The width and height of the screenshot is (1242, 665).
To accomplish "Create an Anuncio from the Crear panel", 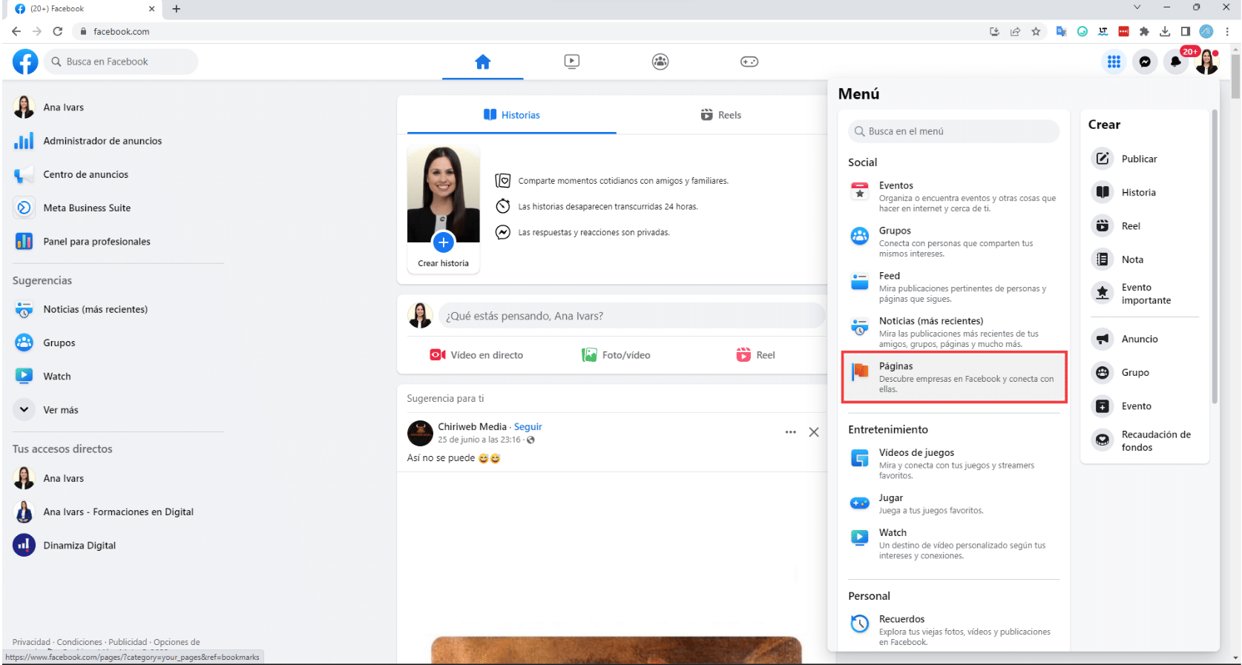I will 1145,339.
